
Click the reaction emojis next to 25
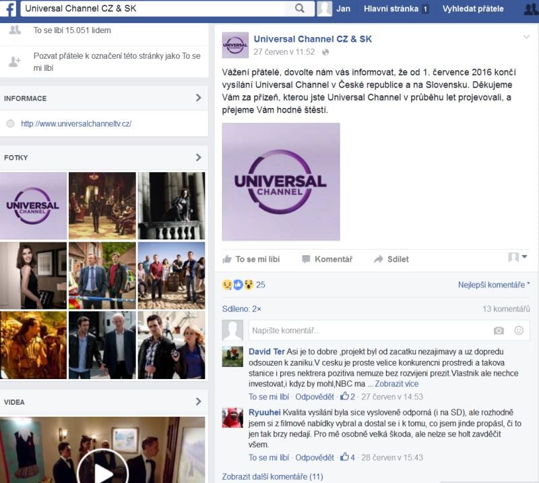click(237, 285)
